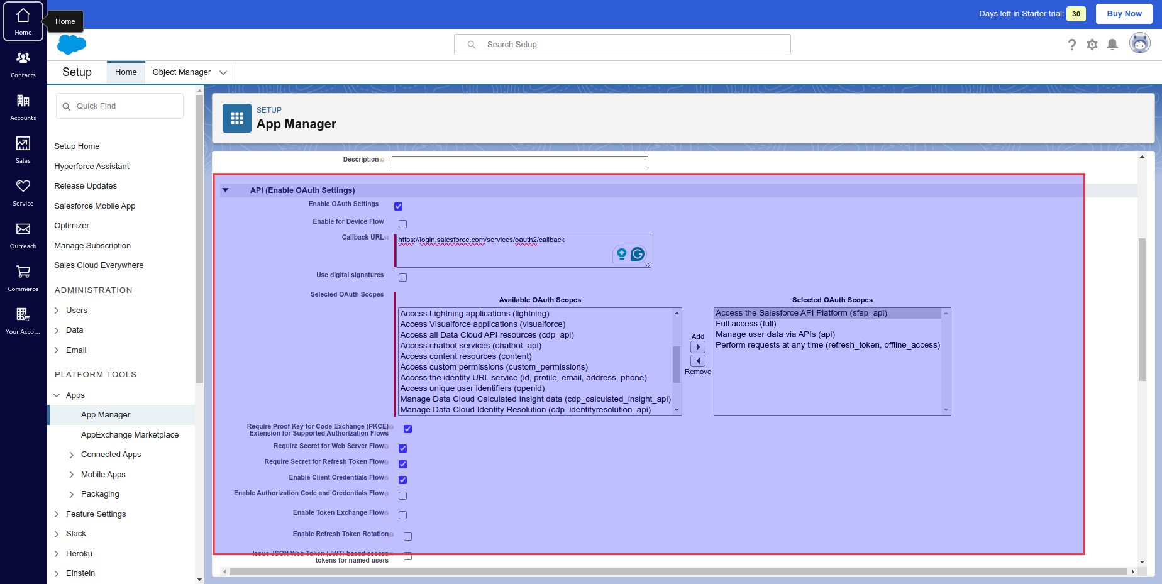Expand the Packaging node
This screenshot has height=584, width=1162.
coord(72,494)
